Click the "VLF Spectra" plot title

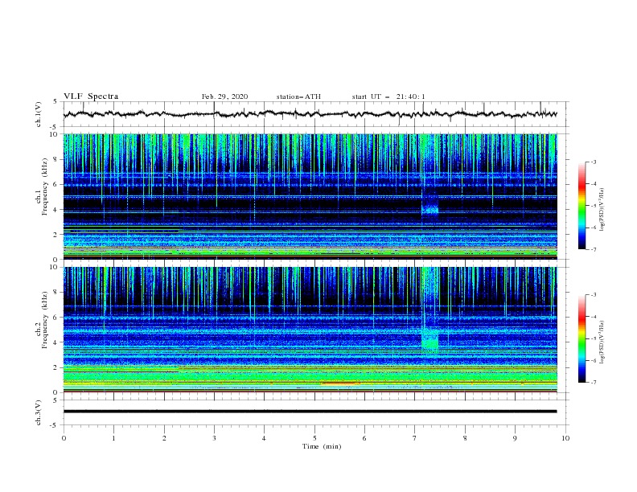(x=91, y=96)
